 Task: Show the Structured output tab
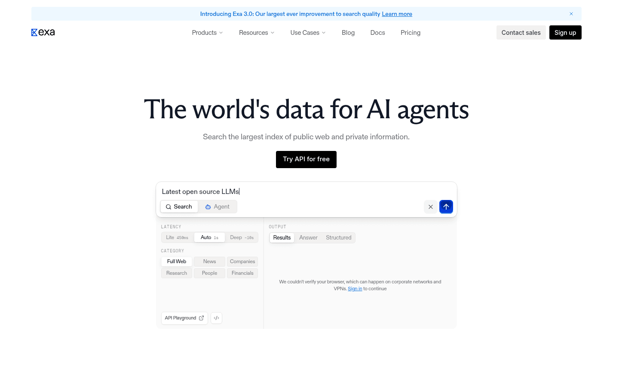339,238
